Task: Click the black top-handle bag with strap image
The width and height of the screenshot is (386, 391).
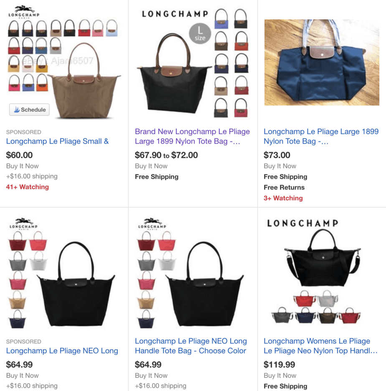Action: pos(323,258)
